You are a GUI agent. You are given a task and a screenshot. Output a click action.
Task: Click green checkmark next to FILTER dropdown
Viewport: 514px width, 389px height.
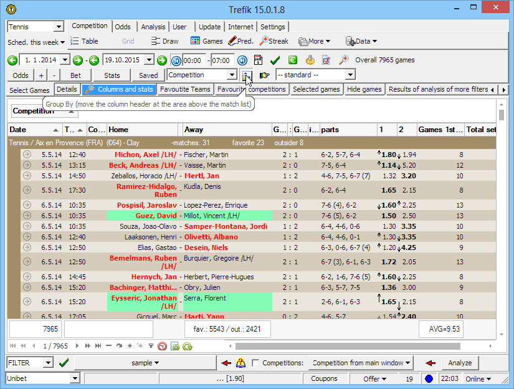click(x=64, y=363)
